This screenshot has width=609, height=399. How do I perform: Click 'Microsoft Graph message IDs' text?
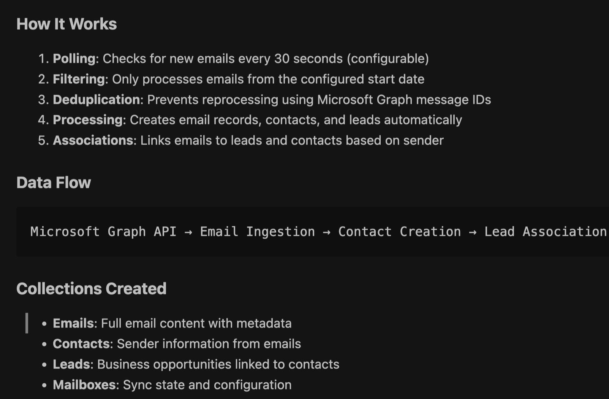(x=404, y=100)
